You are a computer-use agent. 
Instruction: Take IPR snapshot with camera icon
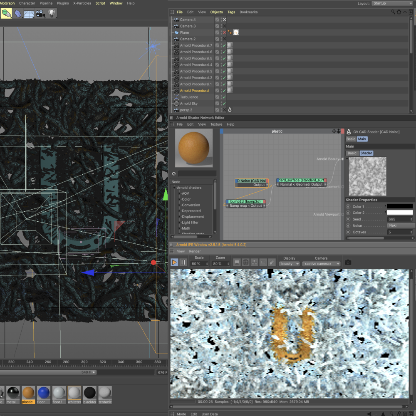pyautogui.click(x=348, y=262)
